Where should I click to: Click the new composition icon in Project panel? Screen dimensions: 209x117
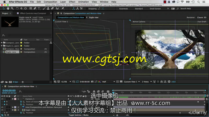(x=10, y=82)
